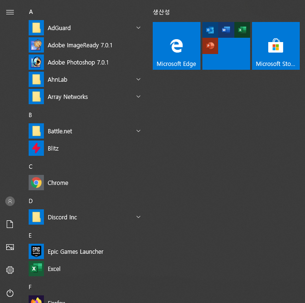Open the Excel icon in Office tile

(242, 30)
